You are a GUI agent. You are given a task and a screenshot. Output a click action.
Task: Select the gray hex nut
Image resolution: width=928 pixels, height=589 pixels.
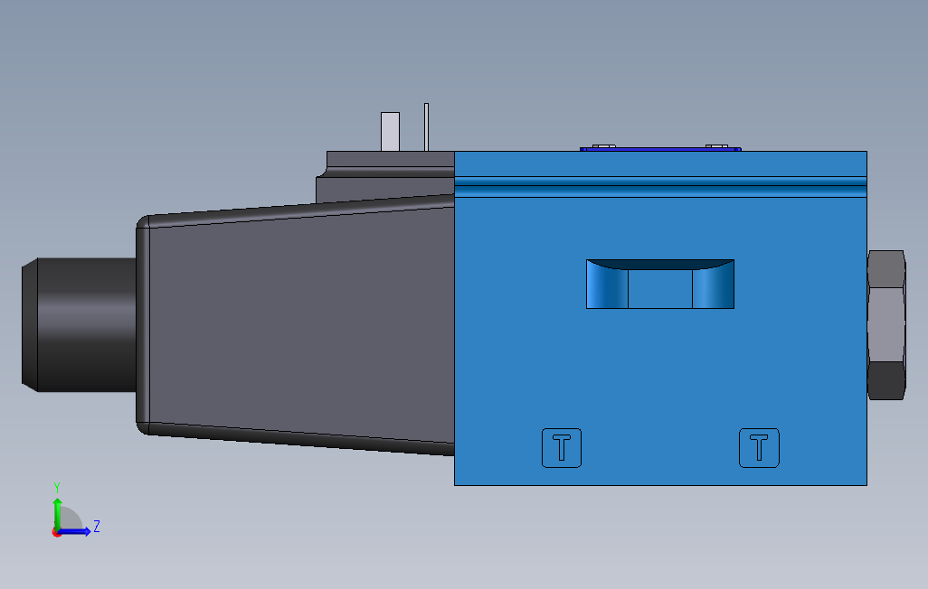click(x=886, y=325)
